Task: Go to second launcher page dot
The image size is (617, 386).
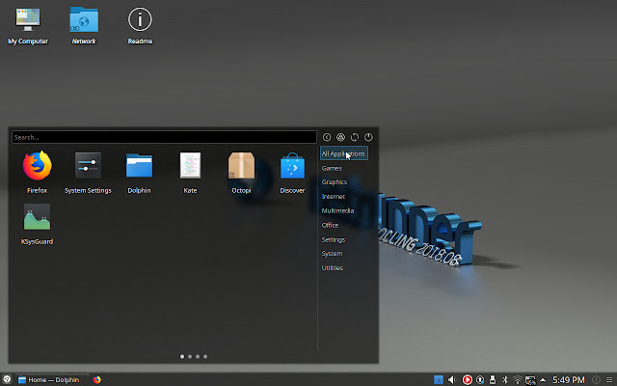Action: click(x=190, y=356)
